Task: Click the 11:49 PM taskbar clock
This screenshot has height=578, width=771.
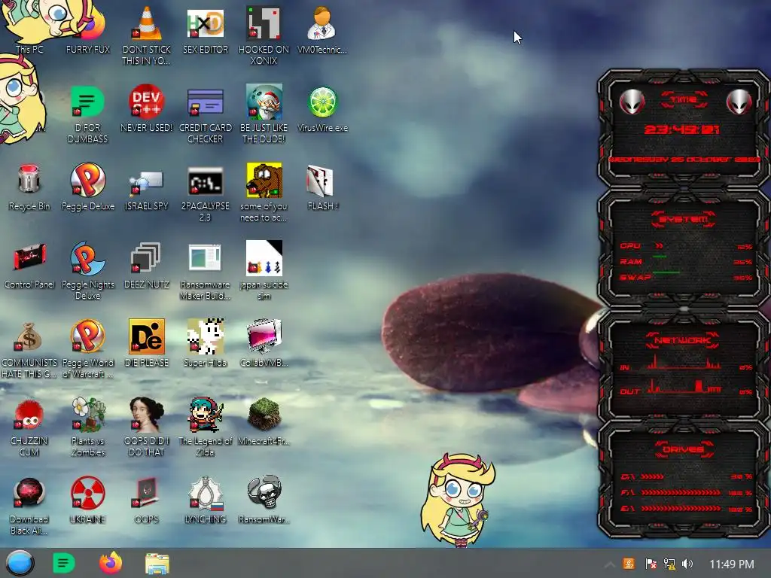Action: coord(732,564)
